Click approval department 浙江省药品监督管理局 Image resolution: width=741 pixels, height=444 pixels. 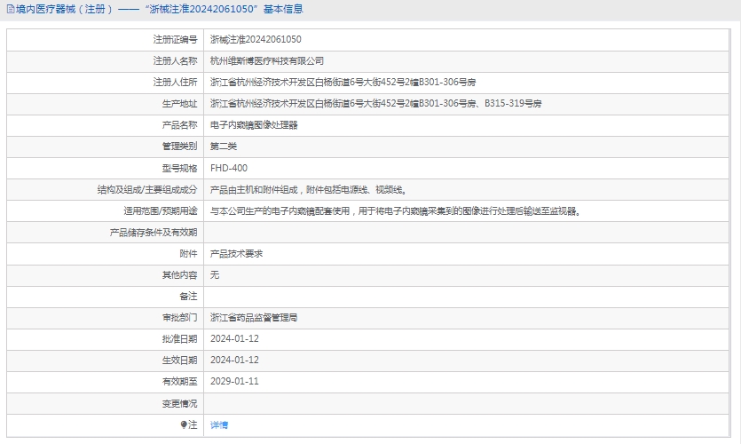click(254, 317)
